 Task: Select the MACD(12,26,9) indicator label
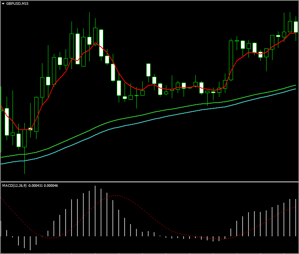pos(14,185)
